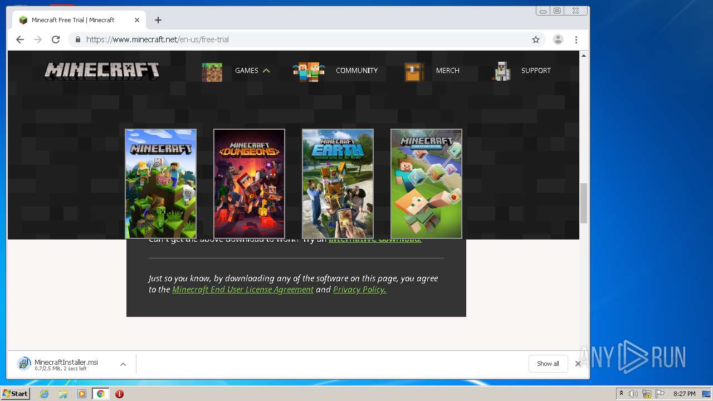Click the Steve and Alex Community icon

tap(309, 72)
